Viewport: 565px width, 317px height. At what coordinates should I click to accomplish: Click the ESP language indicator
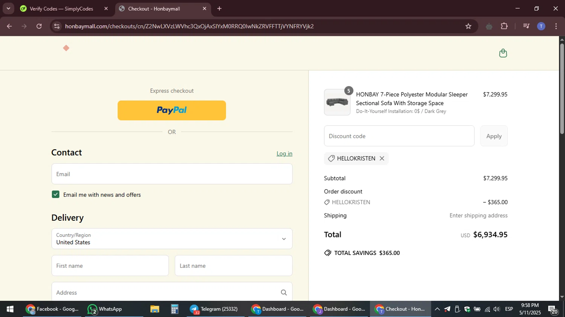click(509, 309)
